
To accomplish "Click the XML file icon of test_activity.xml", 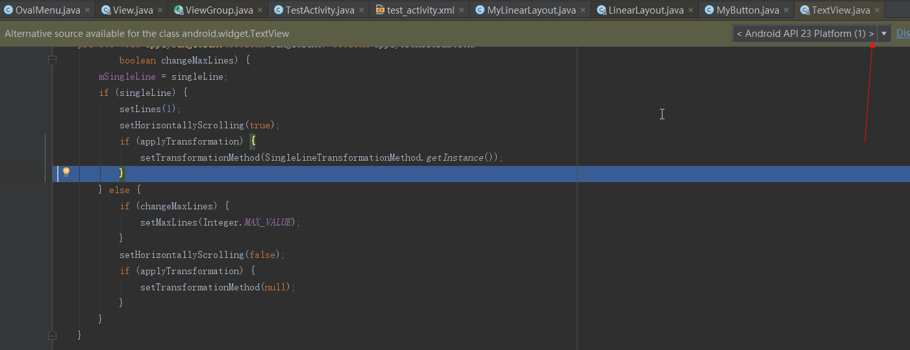I will pyautogui.click(x=380, y=10).
